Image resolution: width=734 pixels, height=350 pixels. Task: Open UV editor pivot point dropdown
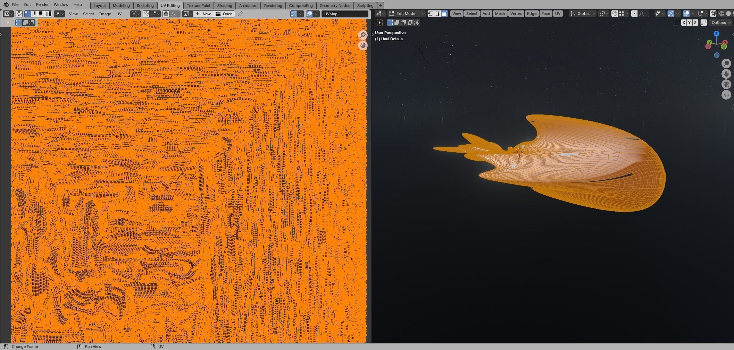click(135, 14)
